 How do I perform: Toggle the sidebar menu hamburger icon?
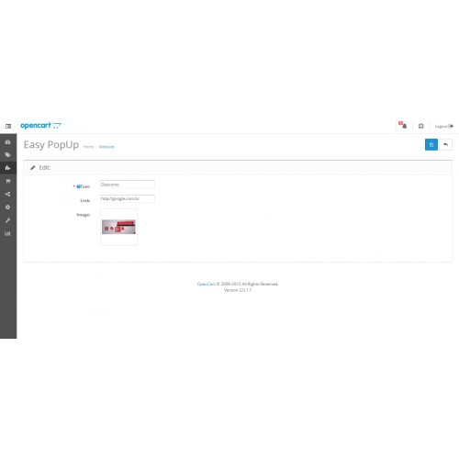tap(8, 126)
